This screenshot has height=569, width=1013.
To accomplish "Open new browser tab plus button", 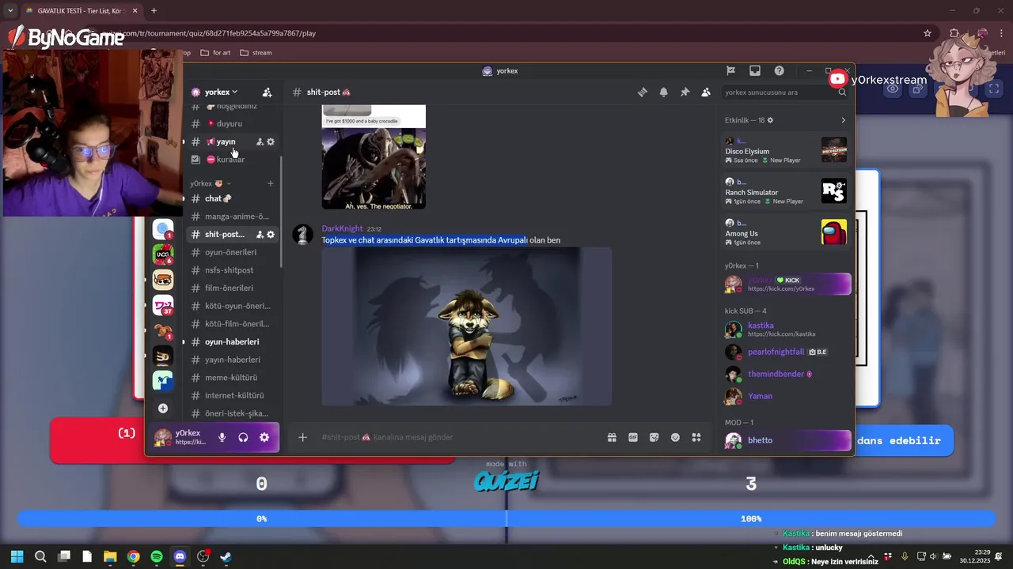I will pyautogui.click(x=154, y=10).
